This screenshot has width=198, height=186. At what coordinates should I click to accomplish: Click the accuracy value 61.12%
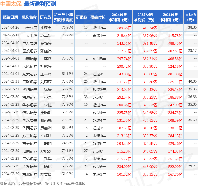pos(68,74)
